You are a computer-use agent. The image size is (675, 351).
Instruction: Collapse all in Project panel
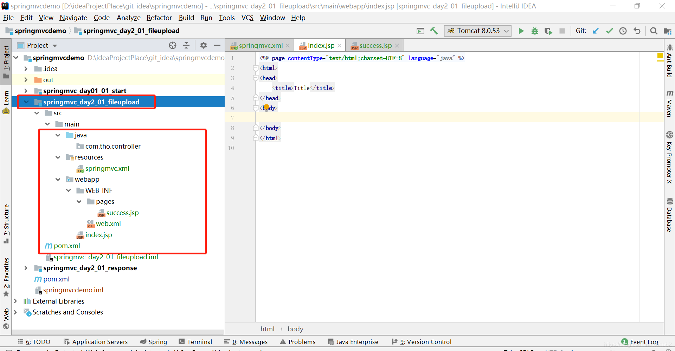coord(186,45)
